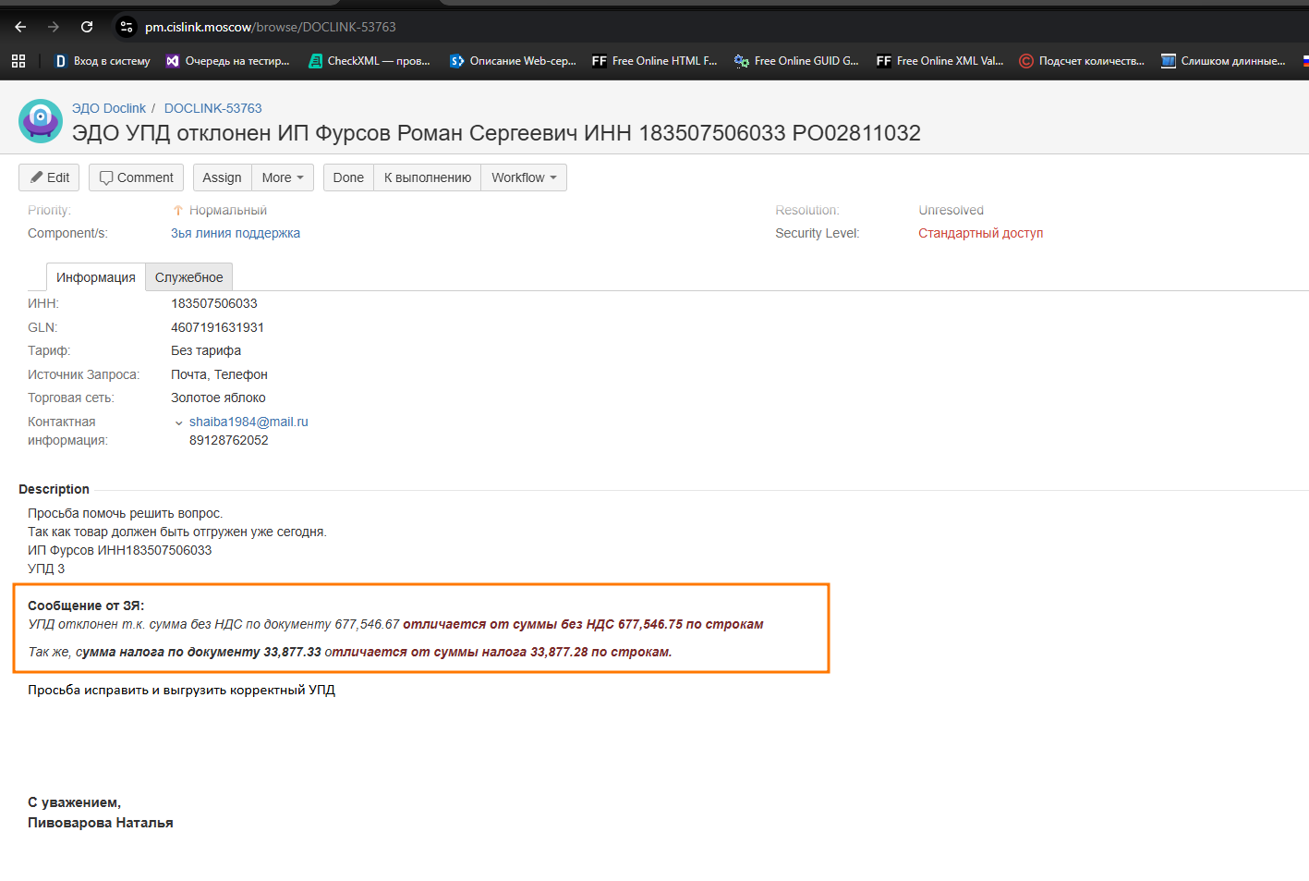1309x881 pixels.
Task: Select the GLN value 4607191631931
Action: tap(217, 327)
